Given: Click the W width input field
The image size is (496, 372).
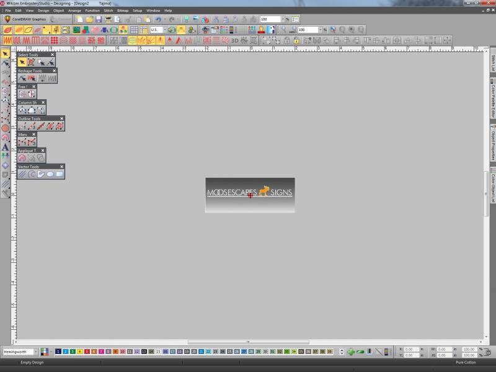Looking at the screenshot, I should click(444, 349).
